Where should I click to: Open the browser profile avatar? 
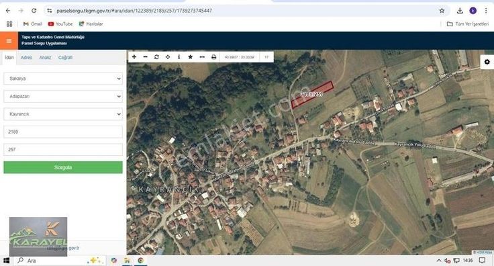(473, 11)
